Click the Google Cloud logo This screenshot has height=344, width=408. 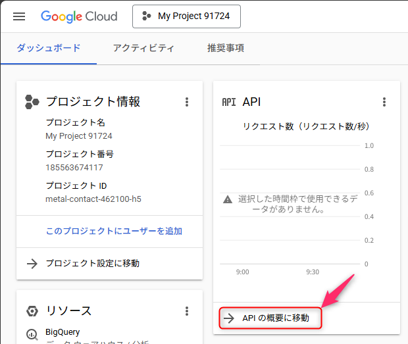[x=79, y=16]
